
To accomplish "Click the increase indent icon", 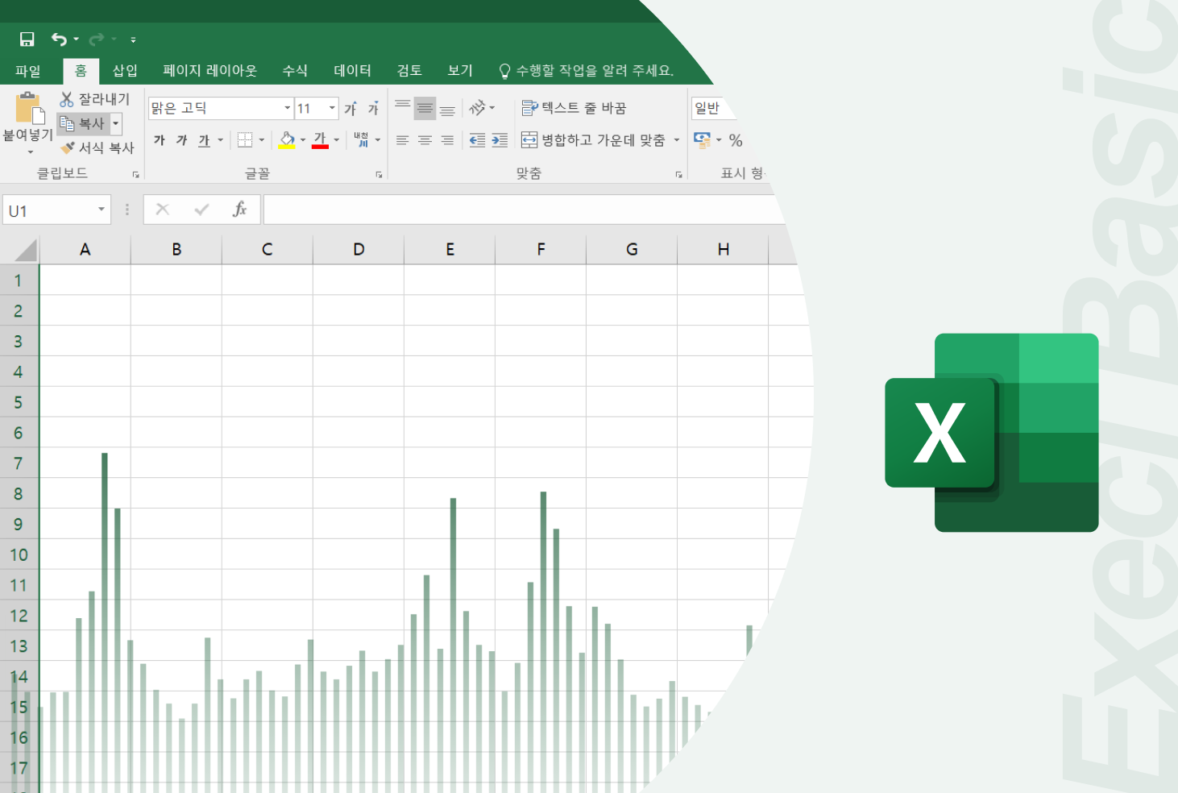I will click(x=500, y=140).
